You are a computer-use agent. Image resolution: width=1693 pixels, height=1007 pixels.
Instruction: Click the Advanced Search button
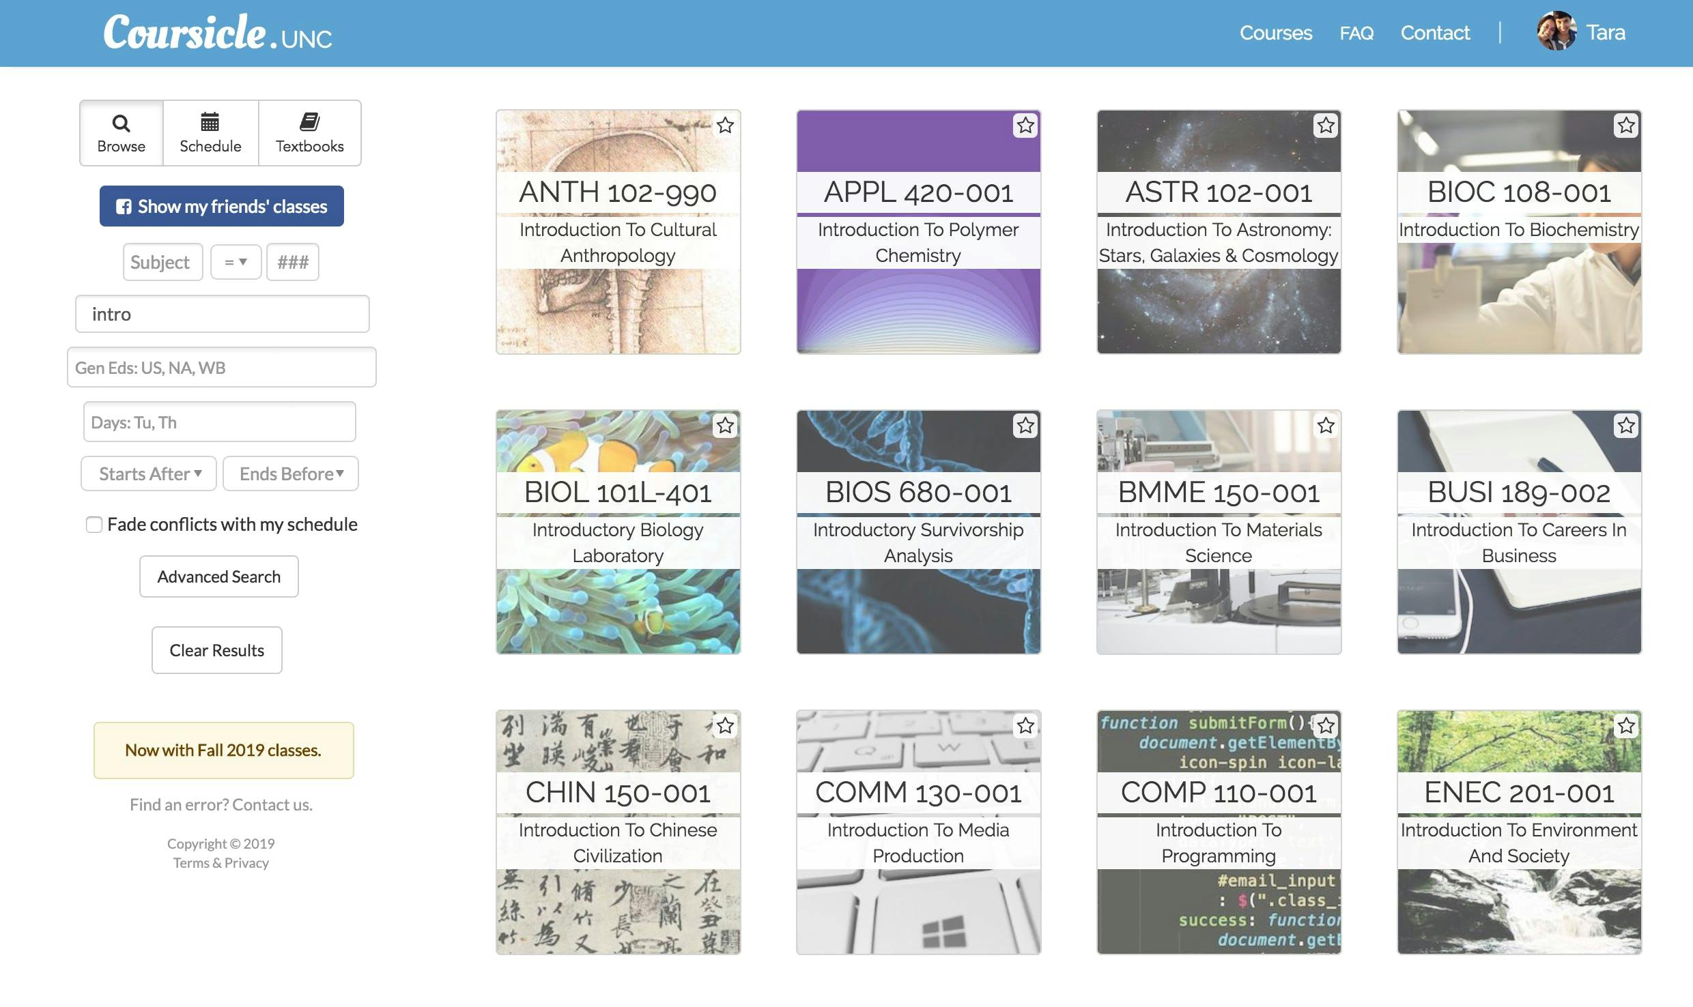tap(218, 577)
